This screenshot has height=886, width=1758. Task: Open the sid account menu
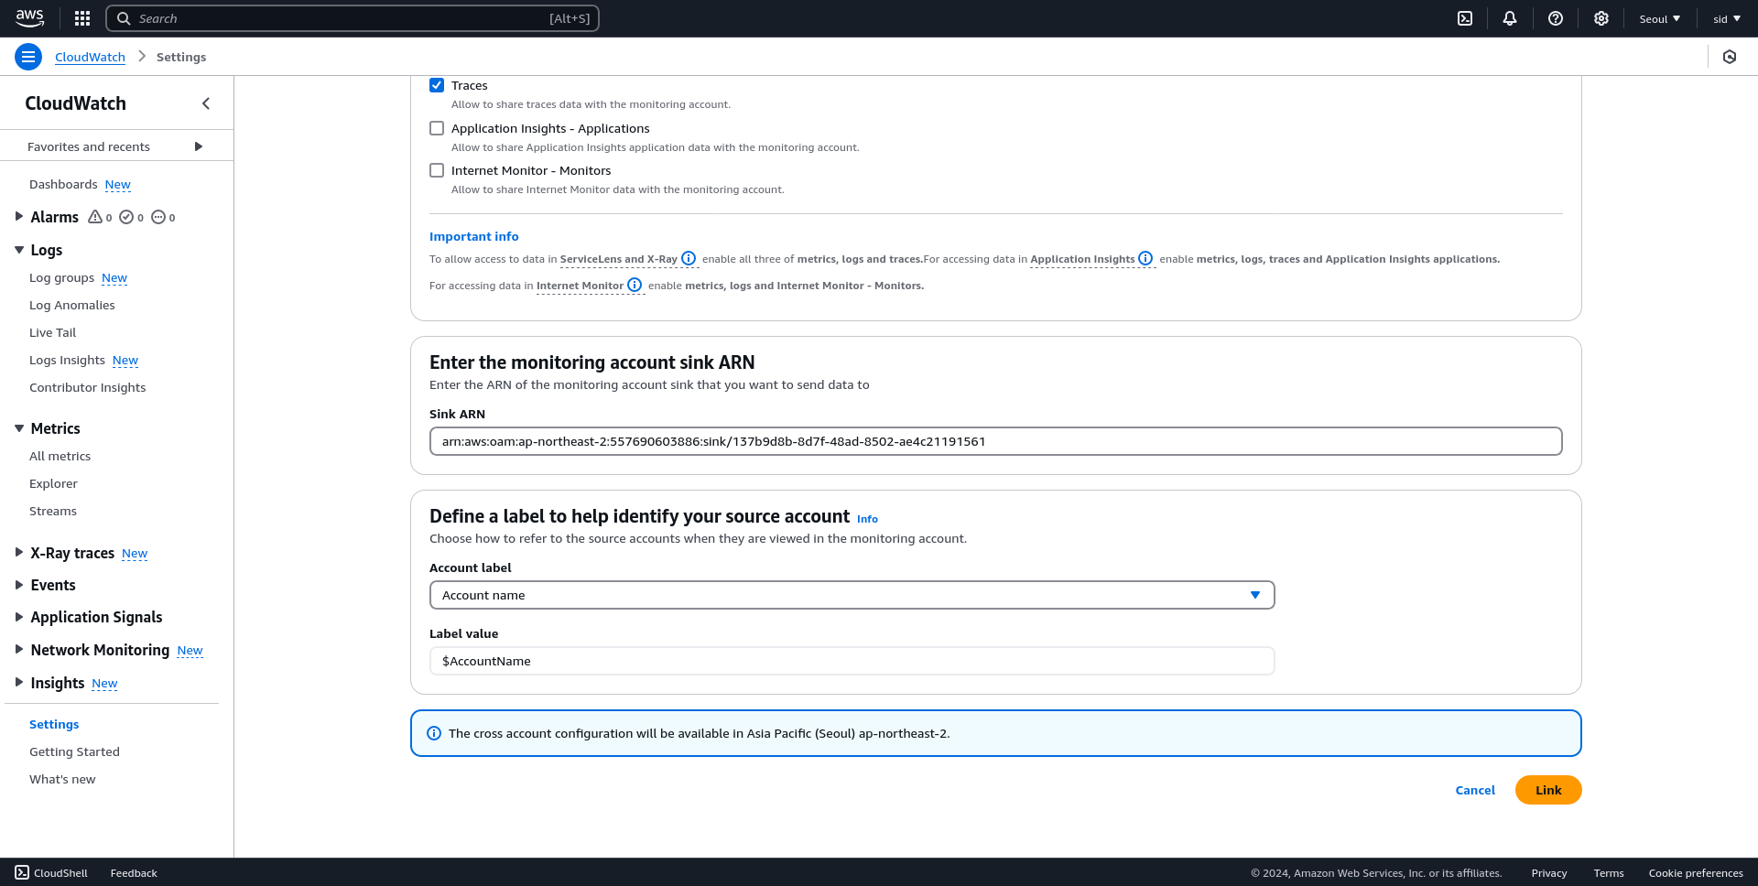point(1727,18)
